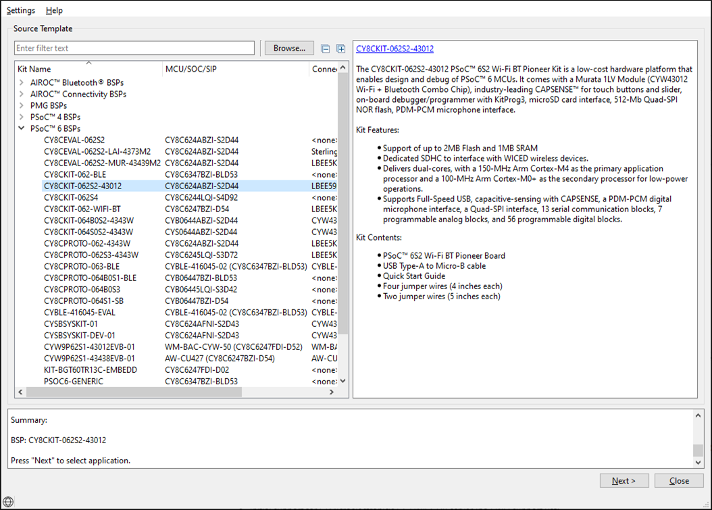Sort by the Kit Name column header

pyautogui.click(x=88, y=69)
